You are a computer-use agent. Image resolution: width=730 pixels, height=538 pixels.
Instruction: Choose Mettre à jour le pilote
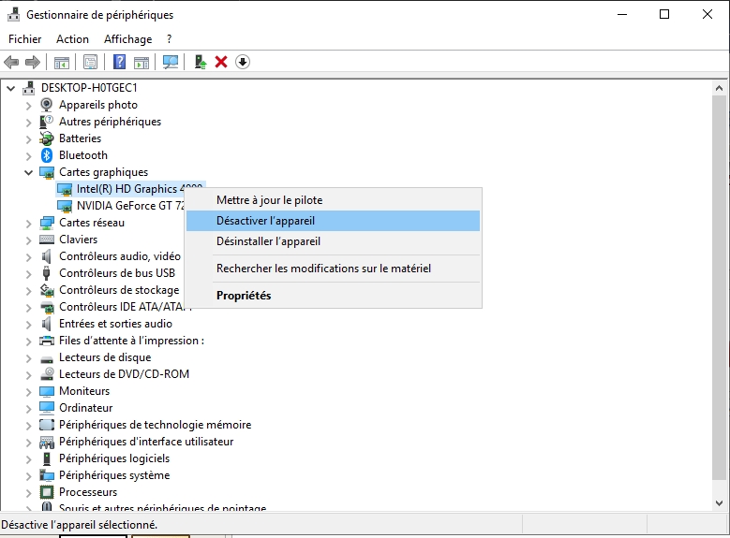334,200
